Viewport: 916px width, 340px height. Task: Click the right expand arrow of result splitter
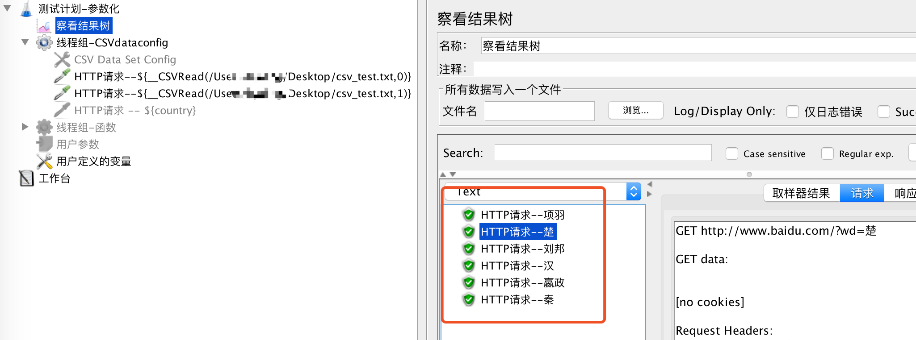click(650, 194)
